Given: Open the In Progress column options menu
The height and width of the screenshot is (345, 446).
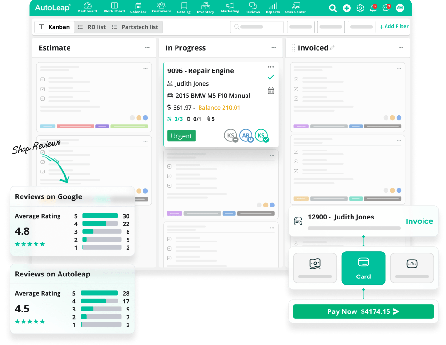Looking at the screenshot, I should [x=274, y=48].
